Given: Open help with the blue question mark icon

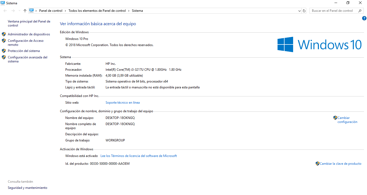Looking at the screenshot, I should click(x=364, y=18).
